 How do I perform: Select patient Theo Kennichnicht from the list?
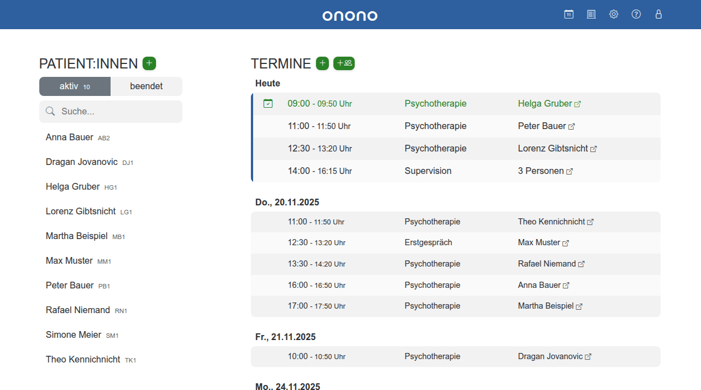click(x=82, y=359)
